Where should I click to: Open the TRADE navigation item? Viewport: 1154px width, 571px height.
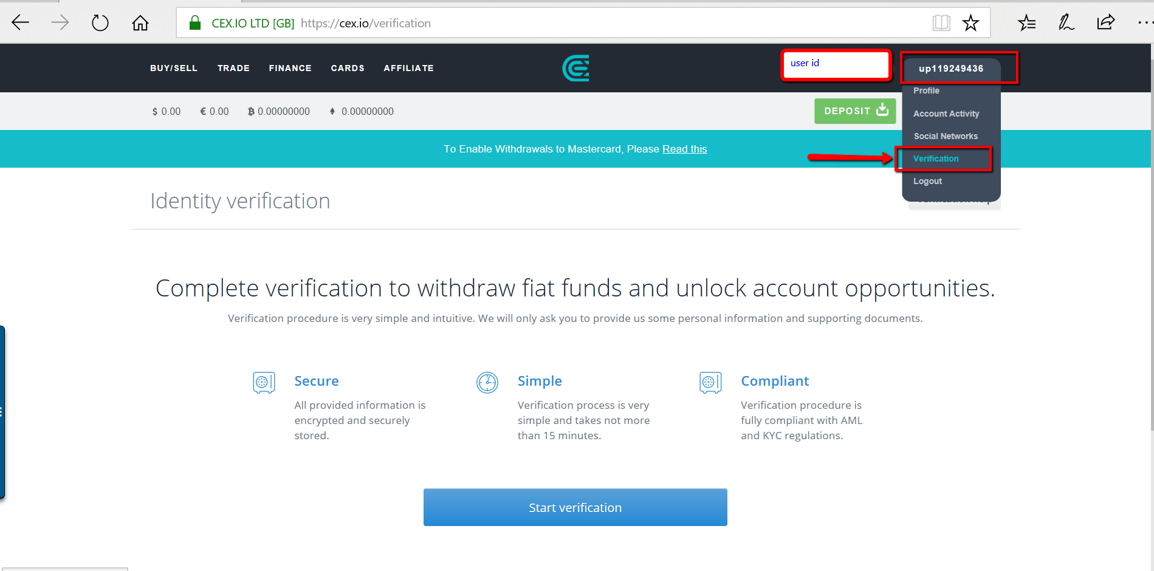(233, 68)
